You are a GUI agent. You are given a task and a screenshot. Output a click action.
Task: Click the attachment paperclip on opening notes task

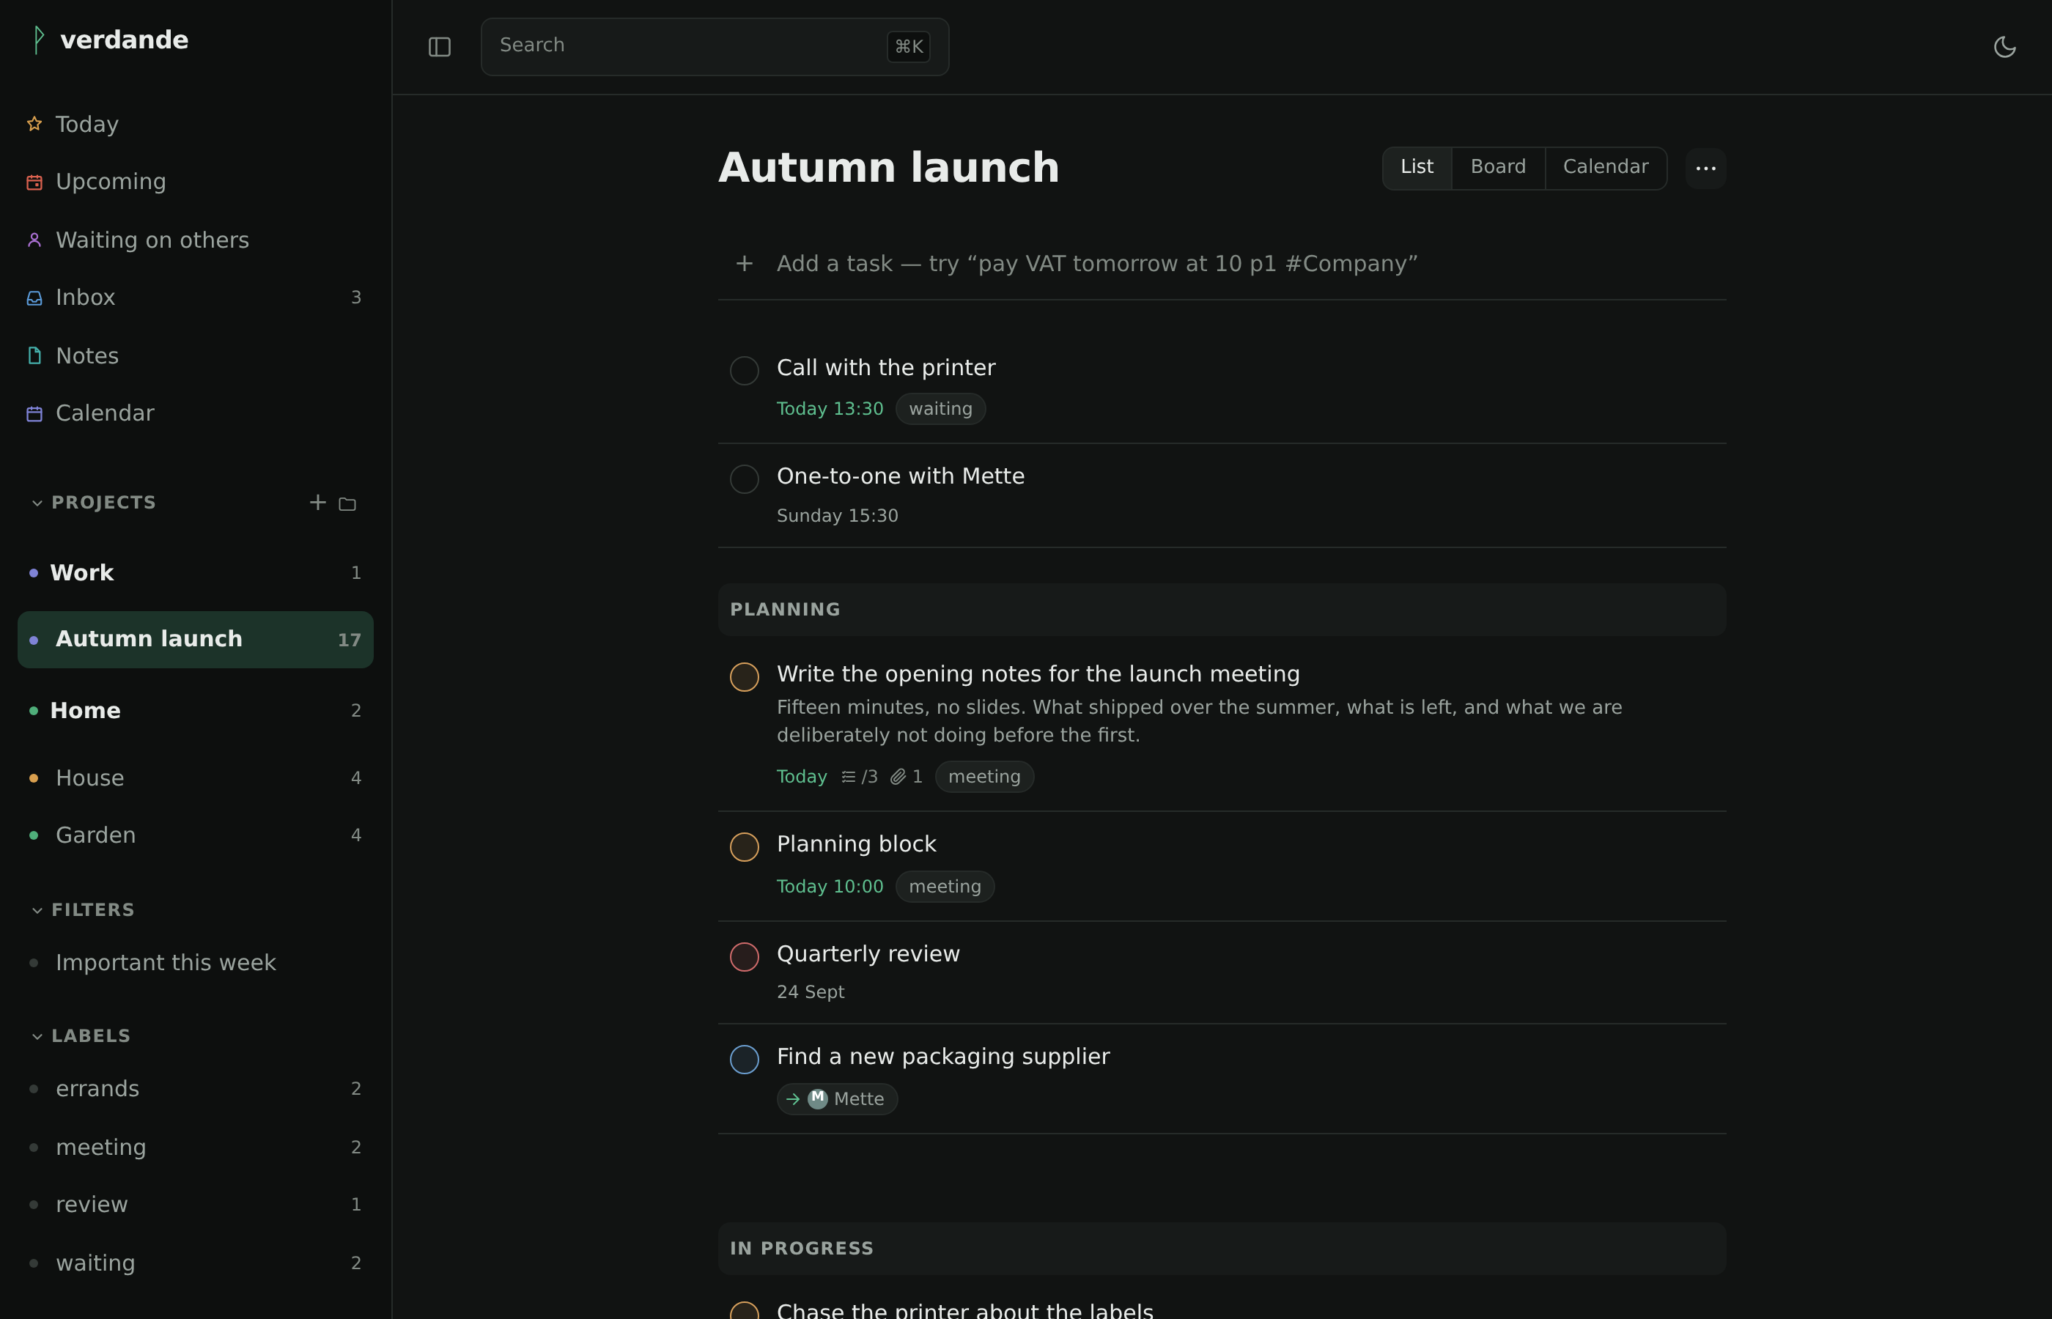pyautogui.click(x=898, y=777)
